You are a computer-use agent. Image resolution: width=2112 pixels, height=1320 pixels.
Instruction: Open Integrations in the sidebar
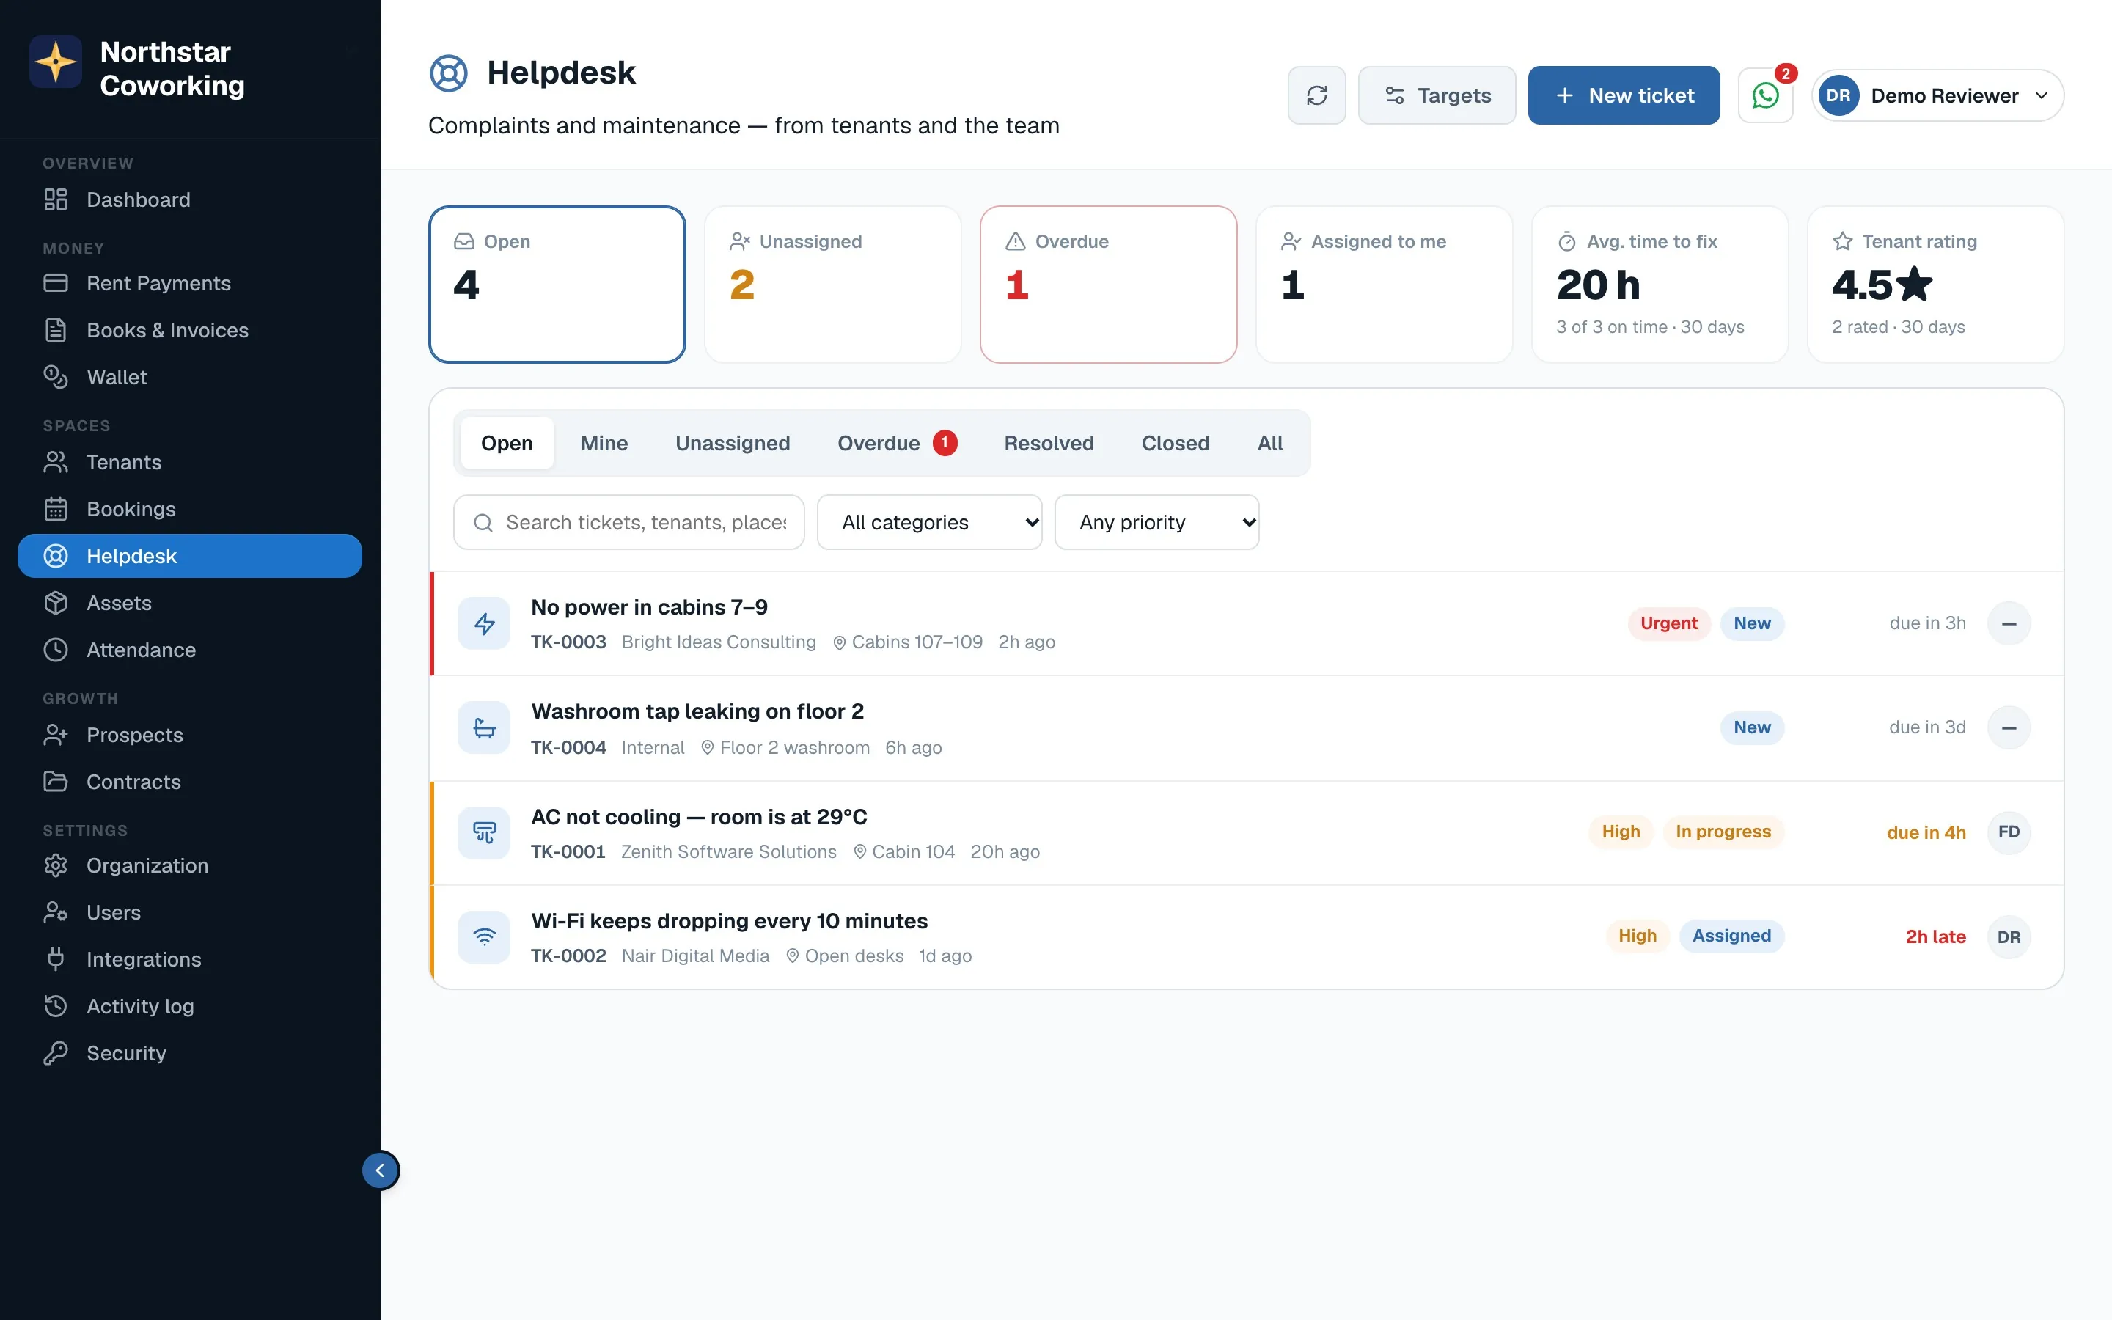pyautogui.click(x=189, y=959)
